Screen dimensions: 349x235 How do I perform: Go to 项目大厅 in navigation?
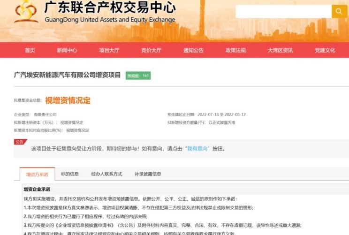tap(109, 50)
